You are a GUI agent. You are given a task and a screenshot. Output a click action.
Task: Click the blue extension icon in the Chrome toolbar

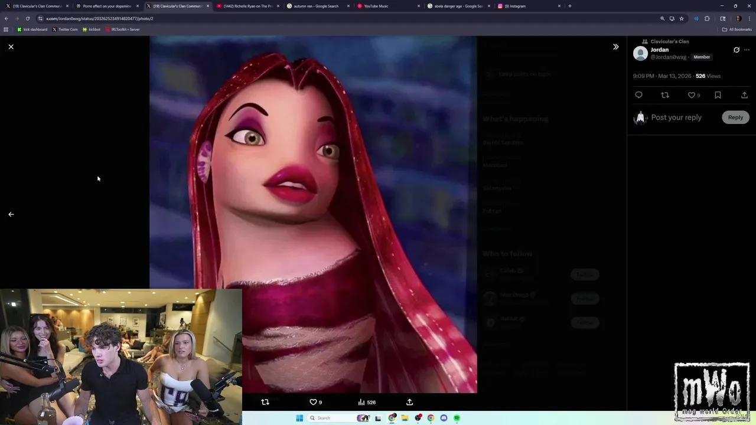(x=696, y=18)
